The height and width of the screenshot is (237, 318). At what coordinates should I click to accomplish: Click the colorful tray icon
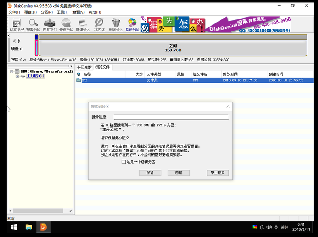254,227
